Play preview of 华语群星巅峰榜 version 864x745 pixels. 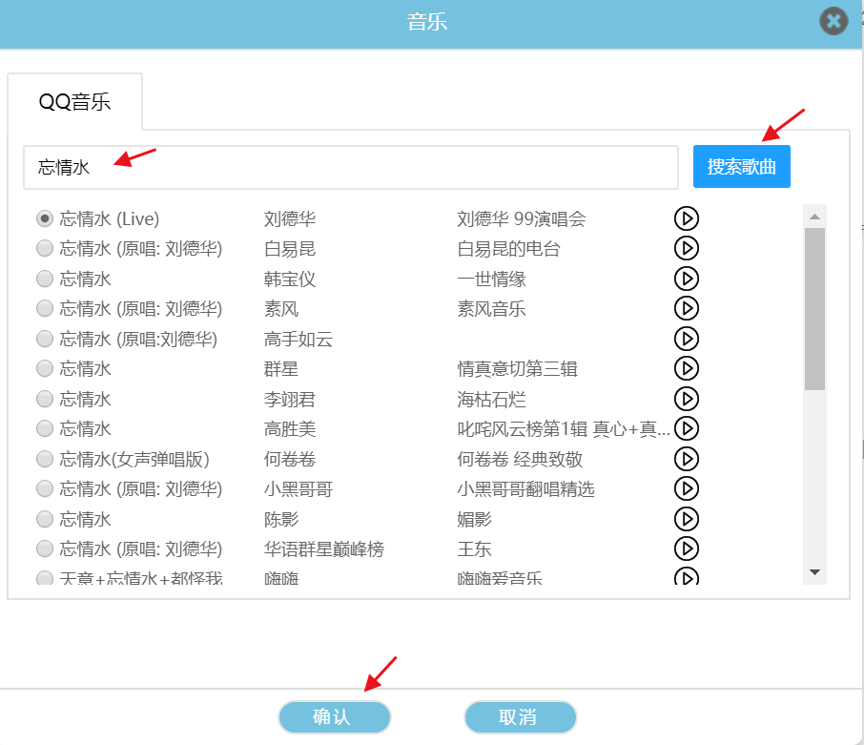coord(687,548)
